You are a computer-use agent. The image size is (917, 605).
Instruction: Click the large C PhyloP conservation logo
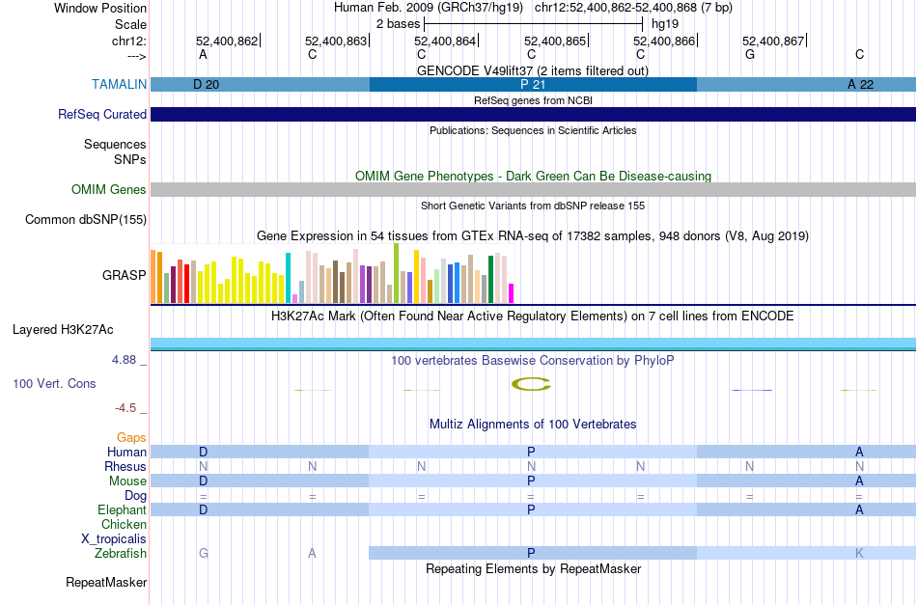531,384
